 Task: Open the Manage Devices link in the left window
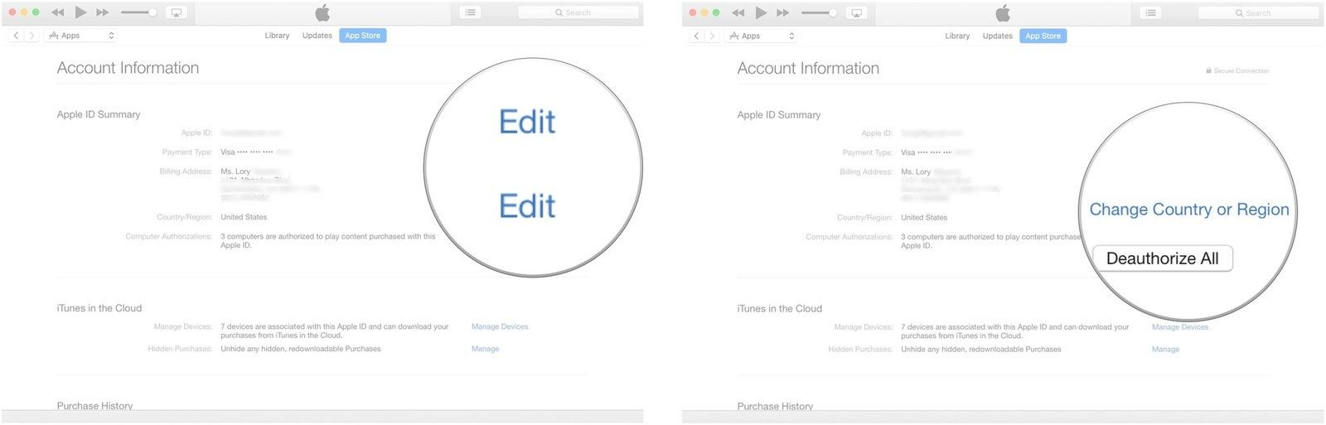tap(499, 326)
